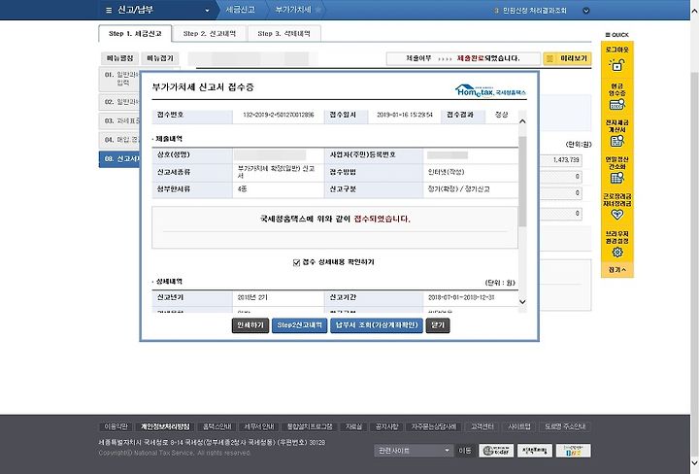Click the middle certification badge in the footer
The image size is (699, 474).
(x=535, y=451)
